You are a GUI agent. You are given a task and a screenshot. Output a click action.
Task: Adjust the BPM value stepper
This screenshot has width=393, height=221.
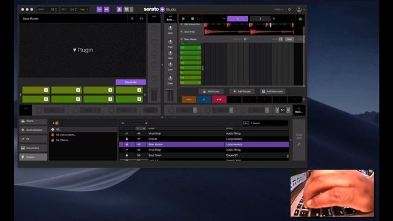(x=56, y=10)
